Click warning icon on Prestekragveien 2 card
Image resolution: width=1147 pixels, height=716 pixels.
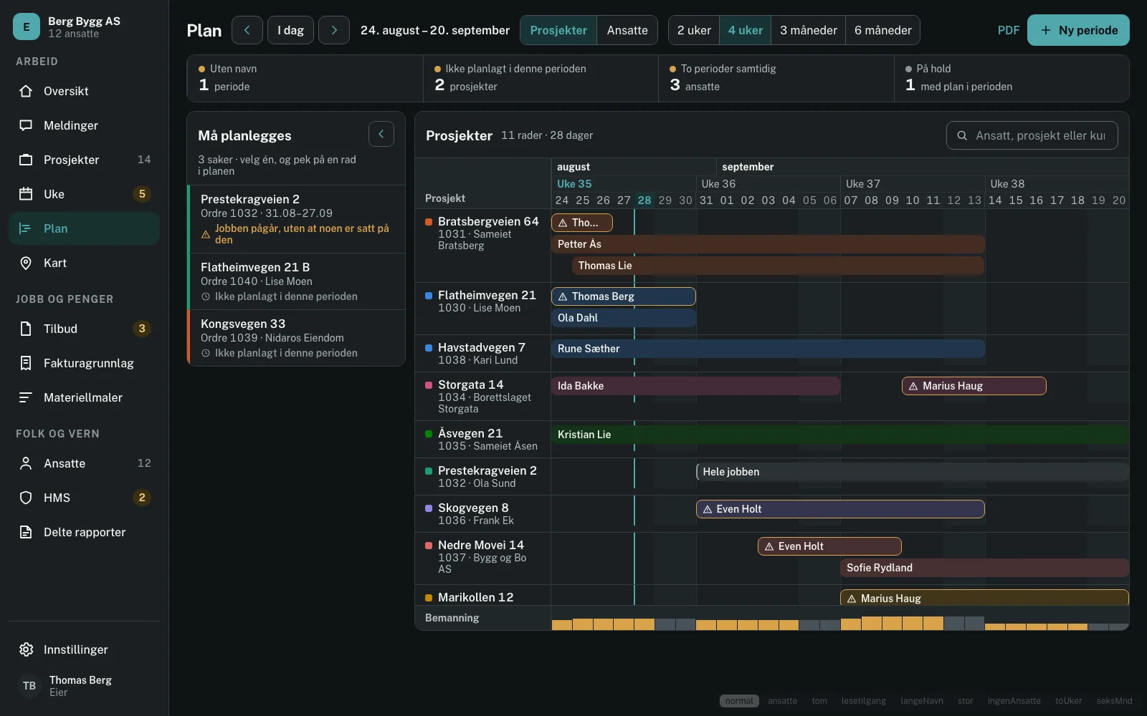pyautogui.click(x=206, y=234)
